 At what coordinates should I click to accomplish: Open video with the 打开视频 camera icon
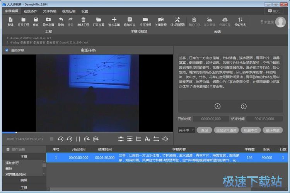145,21
